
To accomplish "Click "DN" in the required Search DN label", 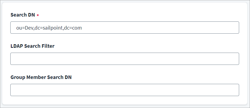I will click(32, 15).
